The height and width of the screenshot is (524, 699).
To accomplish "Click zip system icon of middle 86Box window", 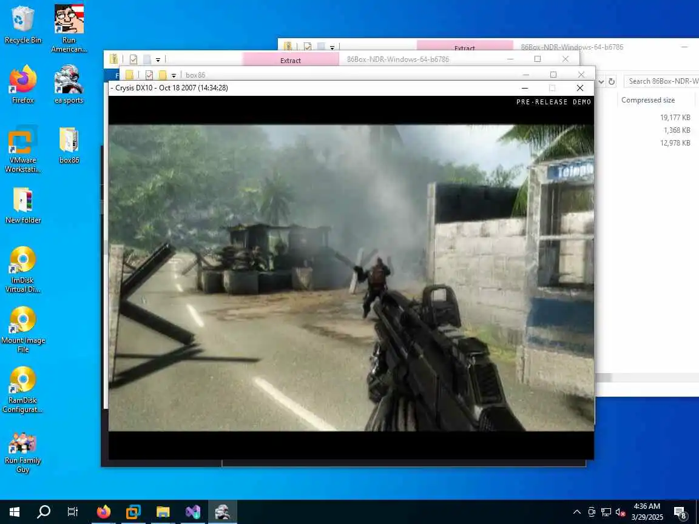I will click(x=113, y=59).
